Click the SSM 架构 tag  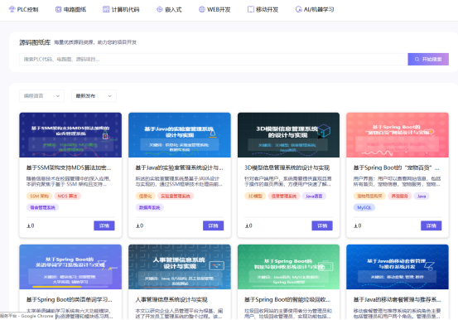[x=39, y=196]
